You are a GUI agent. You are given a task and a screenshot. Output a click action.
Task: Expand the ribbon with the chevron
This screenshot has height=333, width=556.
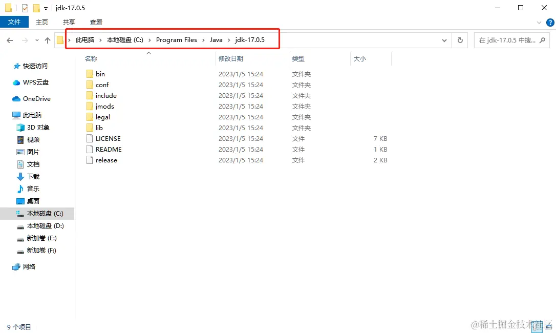tap(539, 23)
